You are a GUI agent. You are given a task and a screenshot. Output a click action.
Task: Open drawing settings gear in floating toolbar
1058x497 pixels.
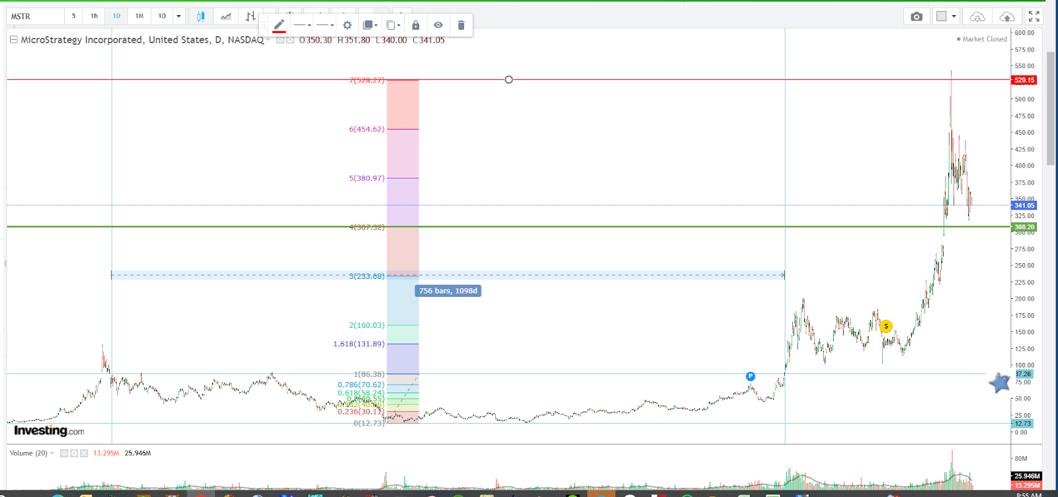point(347,25)
